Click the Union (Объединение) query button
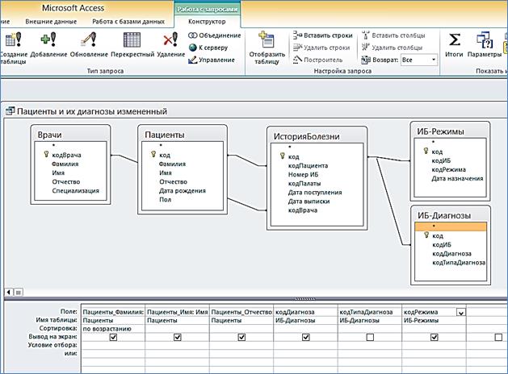This screenshot has height=374, width=508. point(215,35)
